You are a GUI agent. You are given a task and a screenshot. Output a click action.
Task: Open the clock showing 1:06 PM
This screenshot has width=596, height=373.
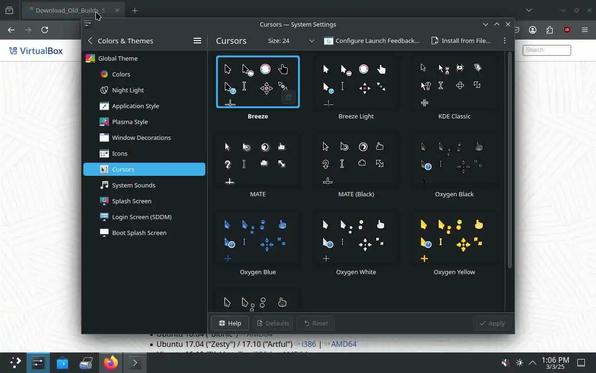555,363
